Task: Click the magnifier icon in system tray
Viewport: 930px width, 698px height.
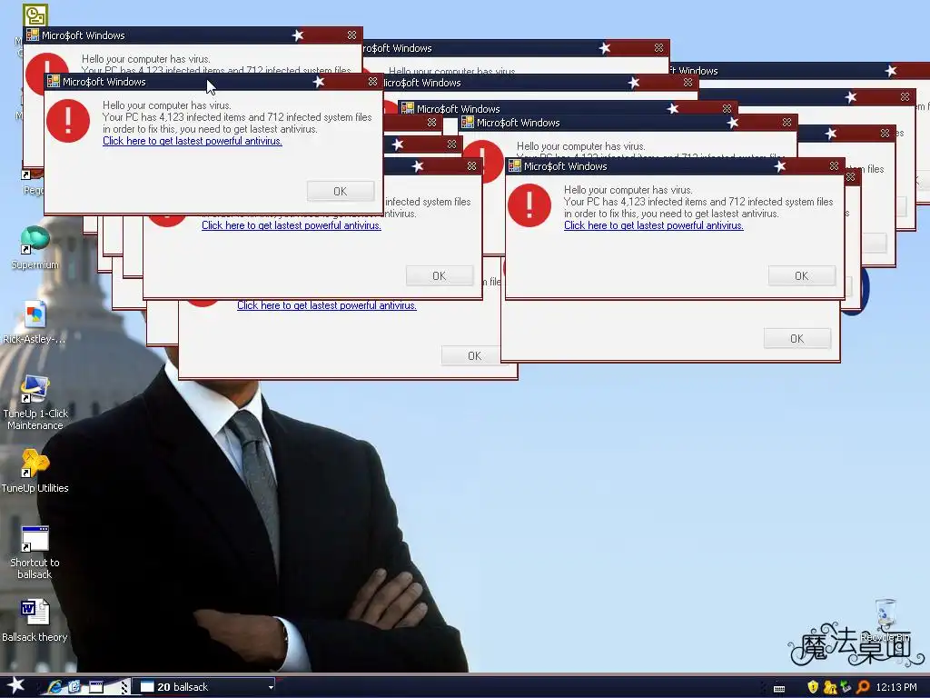Action: (863, 687)
